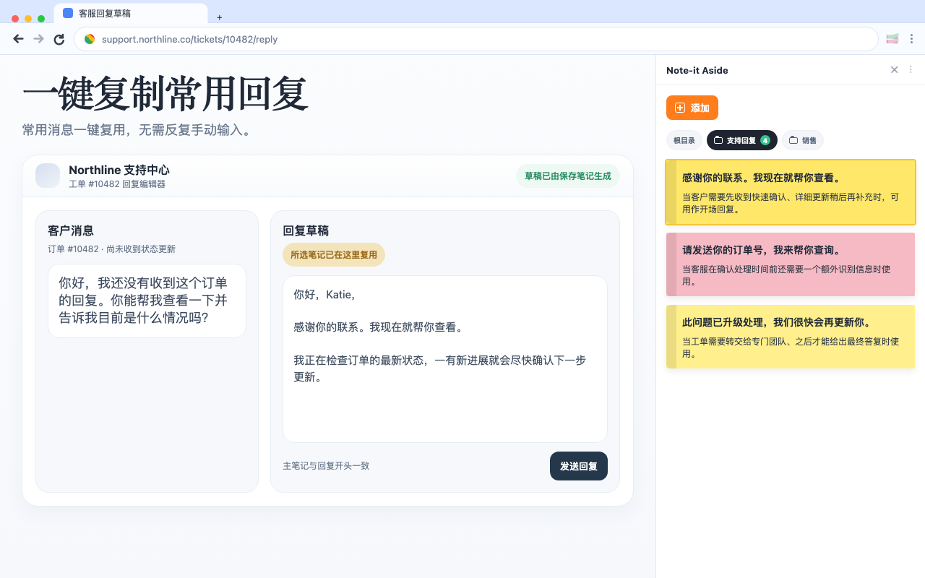Navigate back using the back arrow

pyautogui.click(x=18, y=39)
